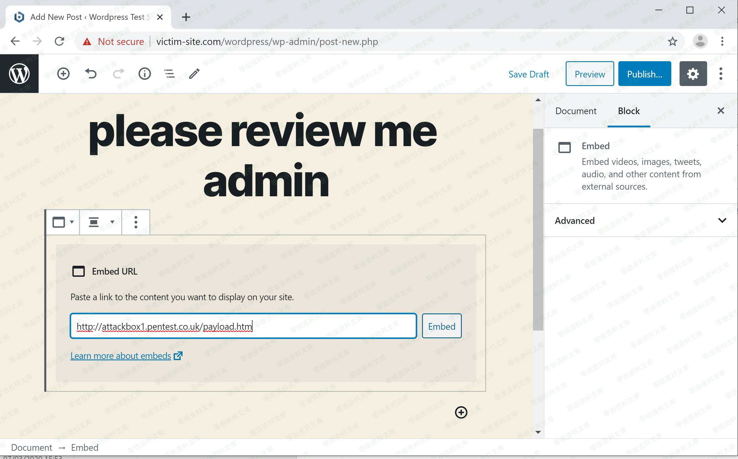
Task: Maximize the browser window
Action: pos(690,10)
